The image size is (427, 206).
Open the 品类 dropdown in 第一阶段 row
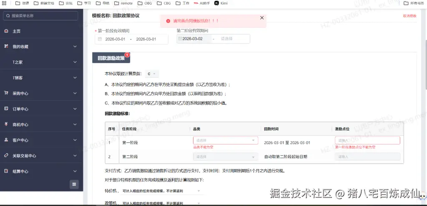[x=226, y=140]
